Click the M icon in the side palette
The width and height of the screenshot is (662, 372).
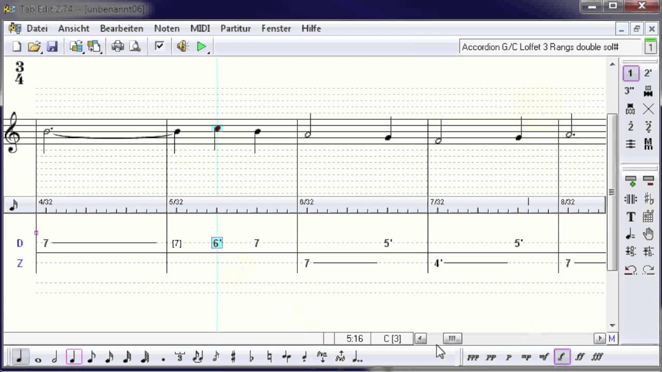(648, 144)
